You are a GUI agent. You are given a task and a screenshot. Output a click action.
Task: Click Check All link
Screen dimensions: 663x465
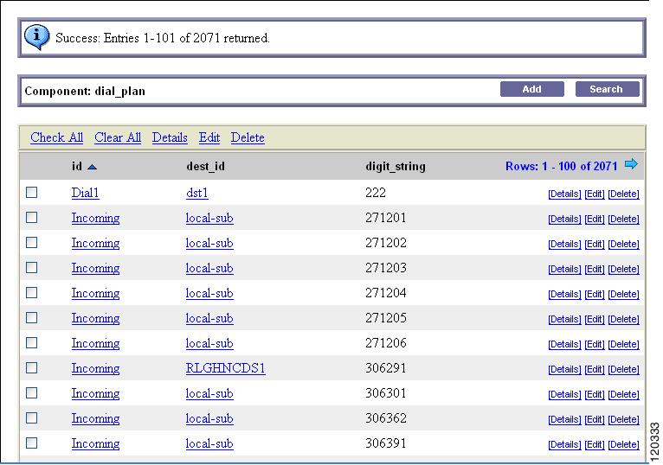pyautogui.click(x=56, y=137)
